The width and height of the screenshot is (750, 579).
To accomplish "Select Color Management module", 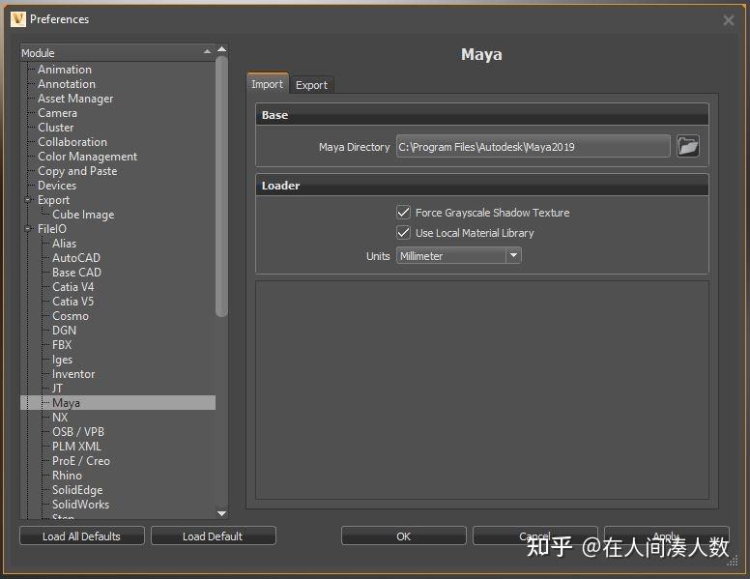I will coord(88,157).
